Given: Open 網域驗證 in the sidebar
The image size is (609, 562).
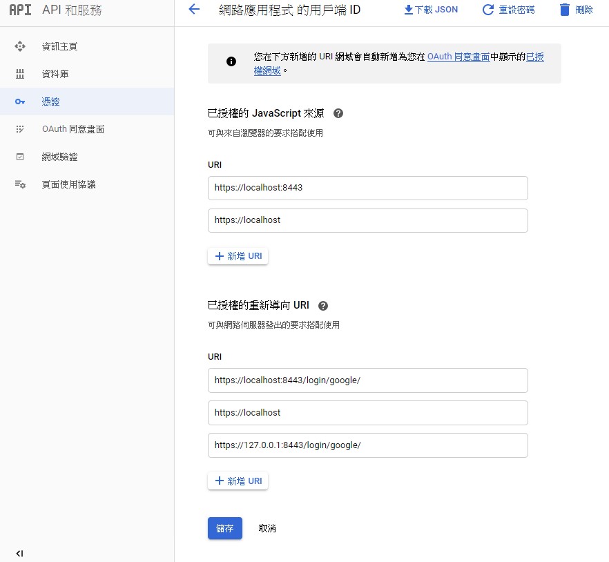Looking at the screenshot, I should pyautogui.click(x=59, y=157).
